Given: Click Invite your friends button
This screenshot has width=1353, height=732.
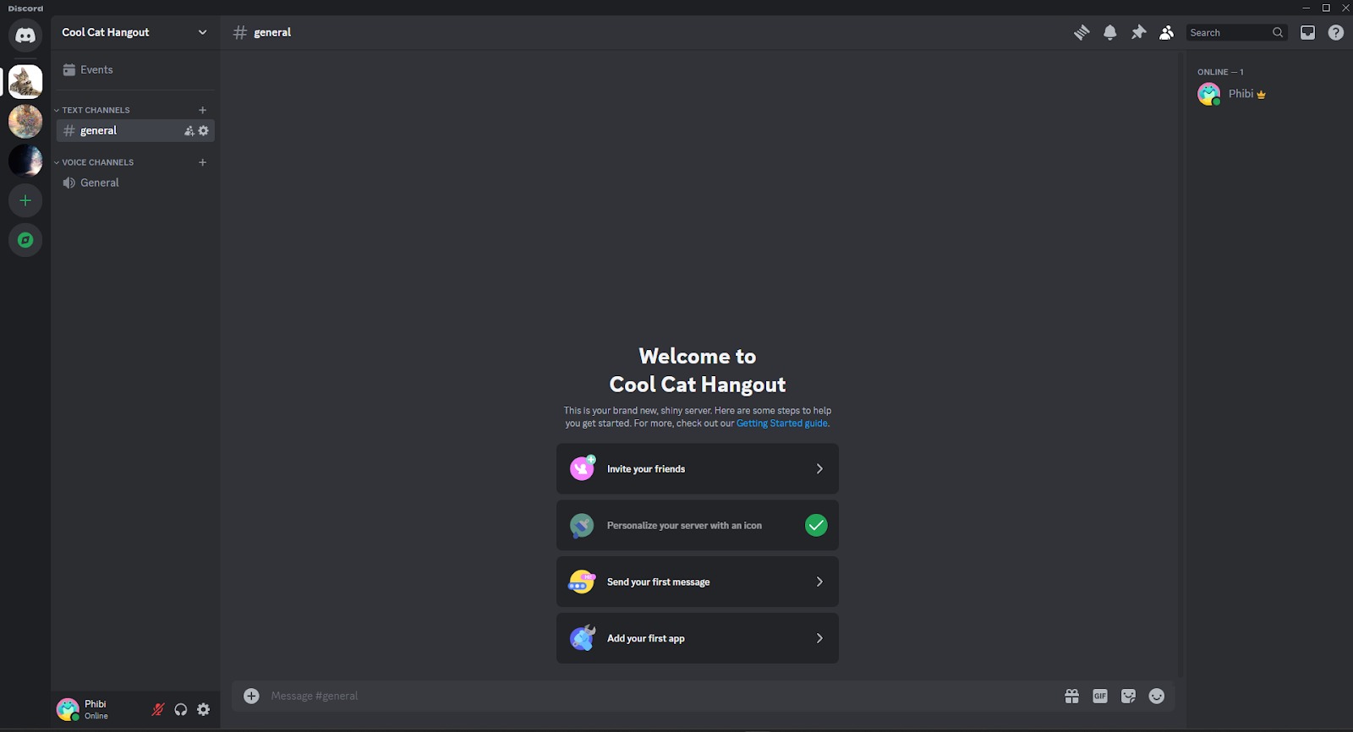Looking at the screenshot, I should tap(697, 469).
